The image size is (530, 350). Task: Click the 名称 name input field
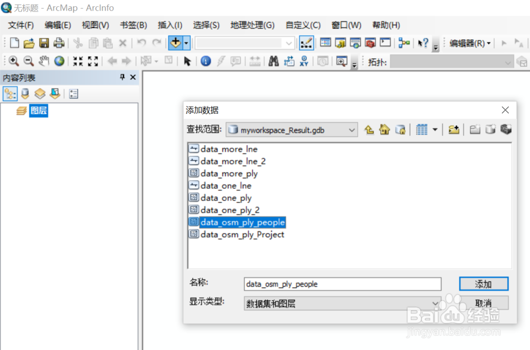(342, 284)
